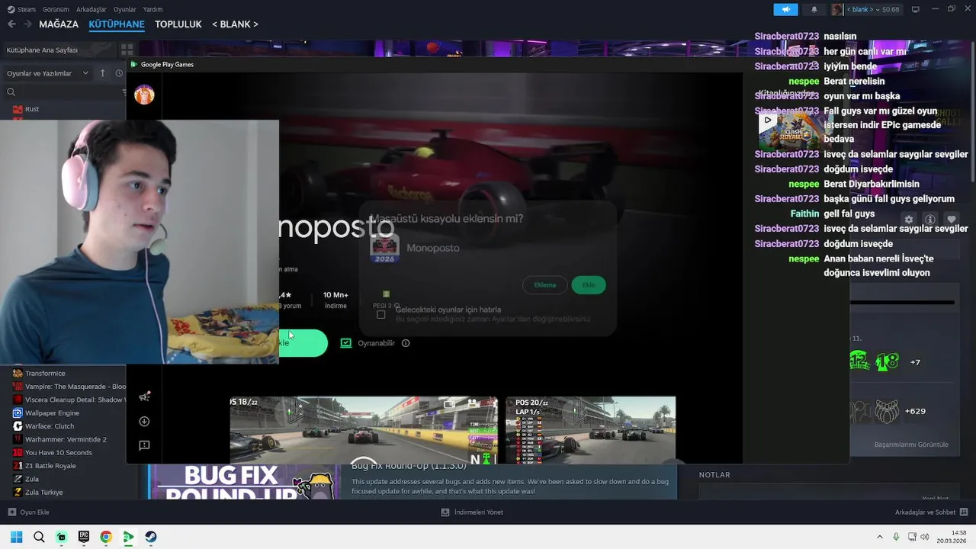Enter Big Picture mode via monitor icon

coord(916,9)
